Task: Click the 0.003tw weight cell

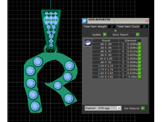Action: [132, 55]
